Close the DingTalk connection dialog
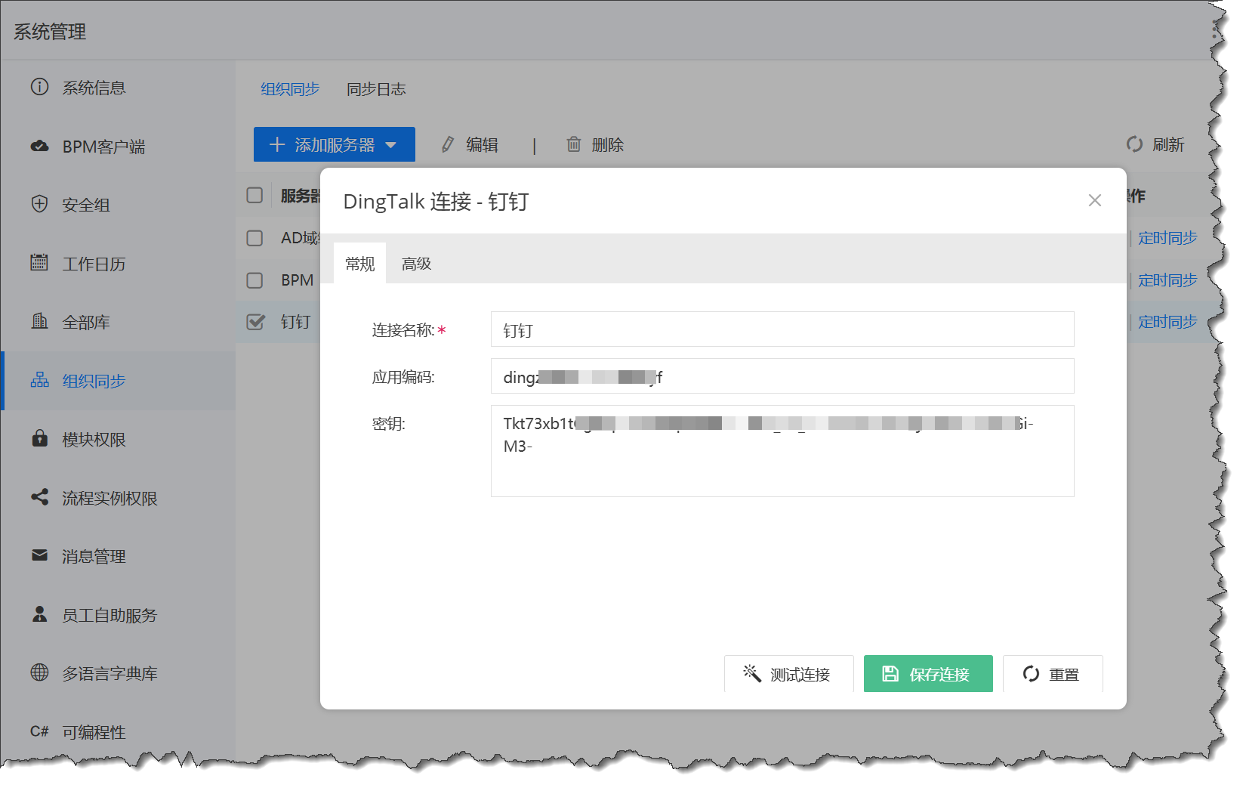This screenshot has width=1243, height=785. pos(1094,200)
